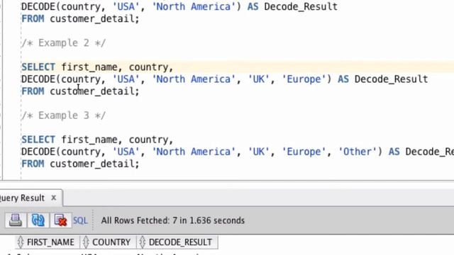Sort by the DECODE_RESULT column header

[x=177, y=242]
